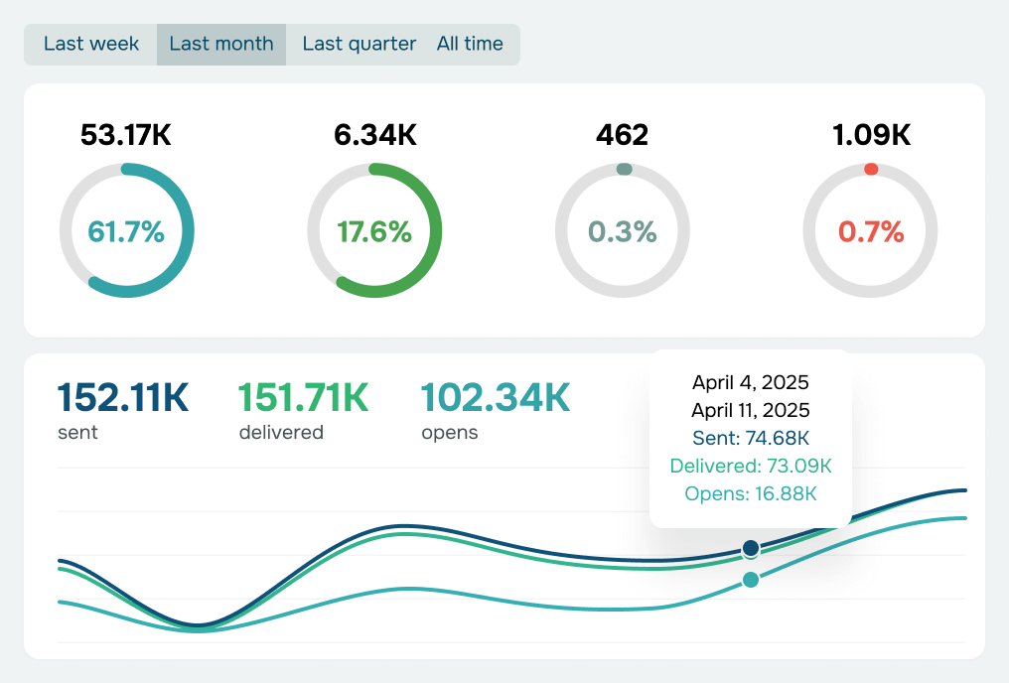This screenshot has height=683, width=1009.
Task: Click the dark dot marker on the sent line
Action: [751, 546]
